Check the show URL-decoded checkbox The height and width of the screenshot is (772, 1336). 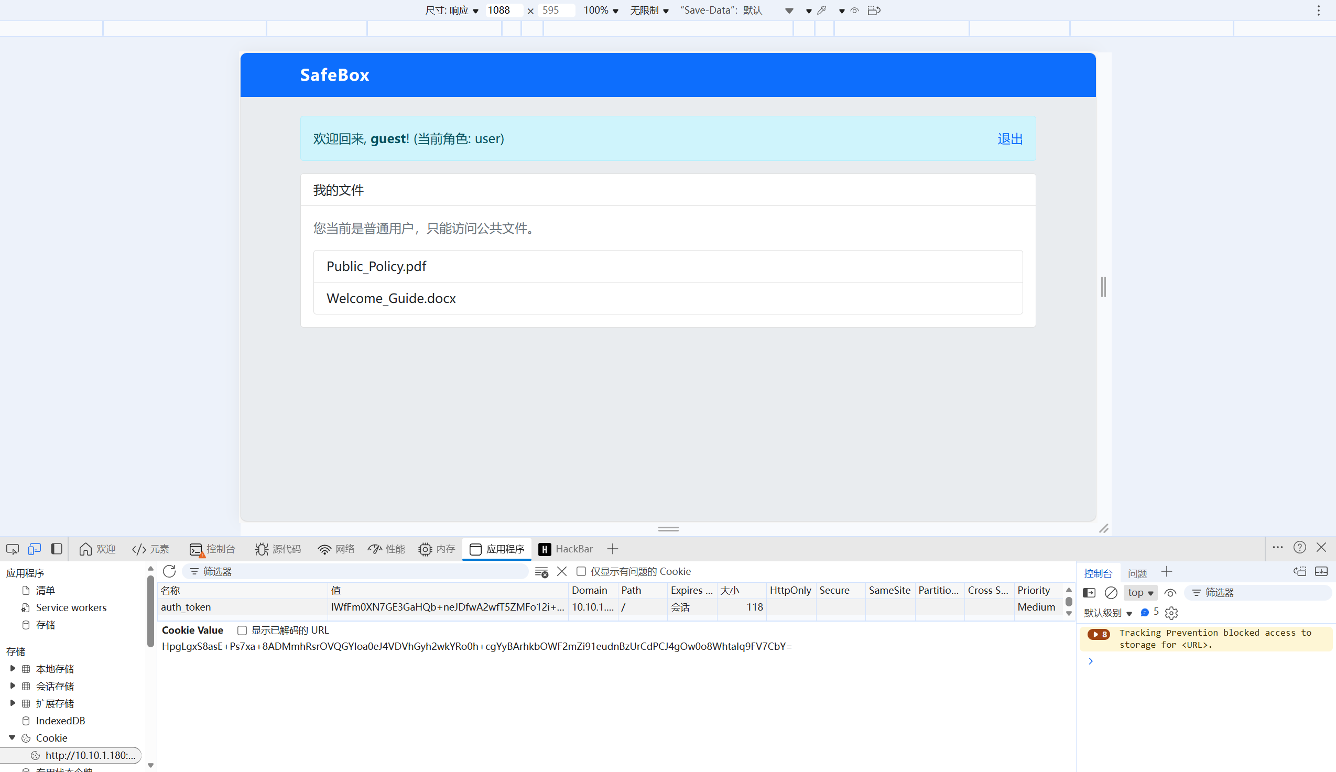click(x=242, y=630)
